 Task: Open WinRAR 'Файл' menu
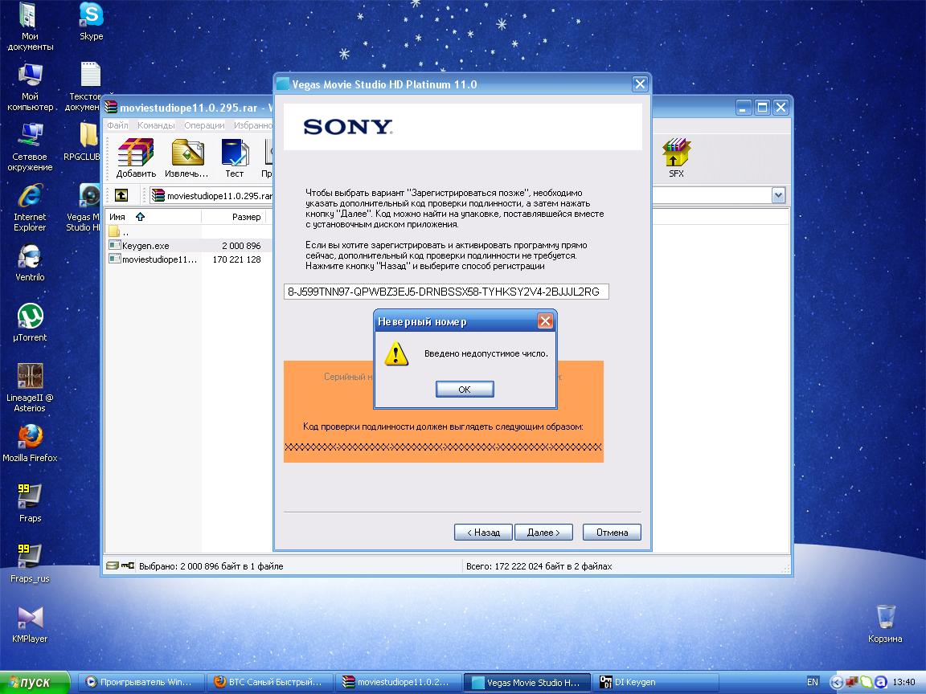point(117,125)
